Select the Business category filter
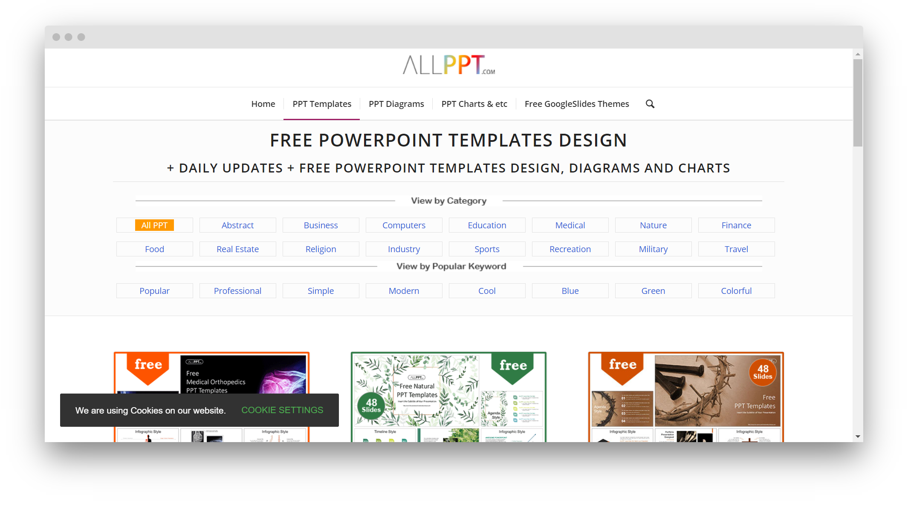 (321, 225)
